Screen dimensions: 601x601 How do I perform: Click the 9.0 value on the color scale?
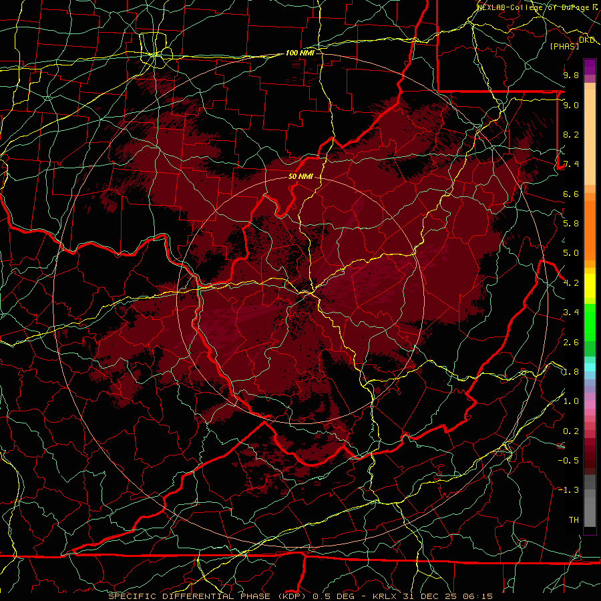pyautogui.click(x=571, y=105)
